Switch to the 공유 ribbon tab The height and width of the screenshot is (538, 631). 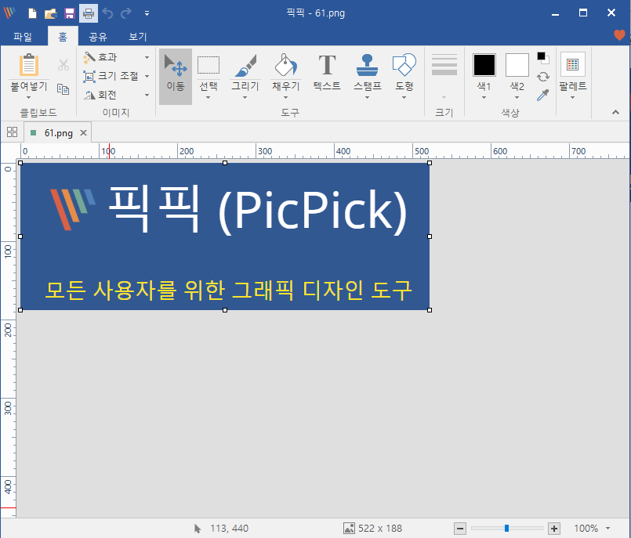(98, 37)
